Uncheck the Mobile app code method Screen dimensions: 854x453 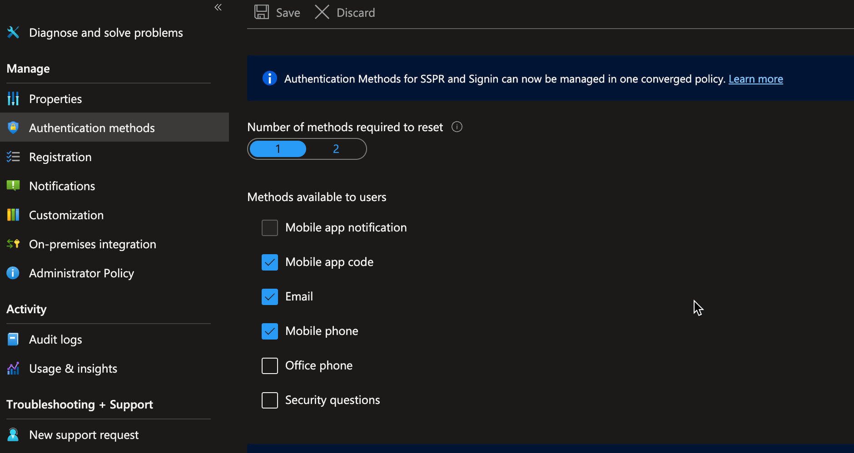[x=270, y=262]
